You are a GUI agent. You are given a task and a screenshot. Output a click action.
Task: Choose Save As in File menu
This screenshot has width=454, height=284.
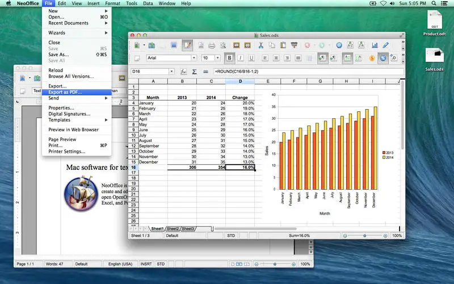[x=77, y=55]
